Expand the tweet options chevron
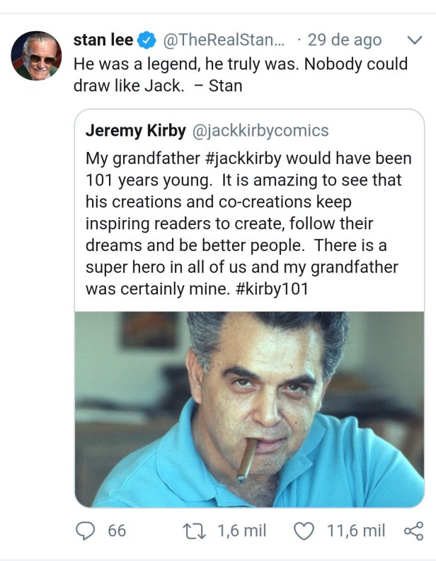The width and height of the screenshot is (436, 561). pos(415,40)
